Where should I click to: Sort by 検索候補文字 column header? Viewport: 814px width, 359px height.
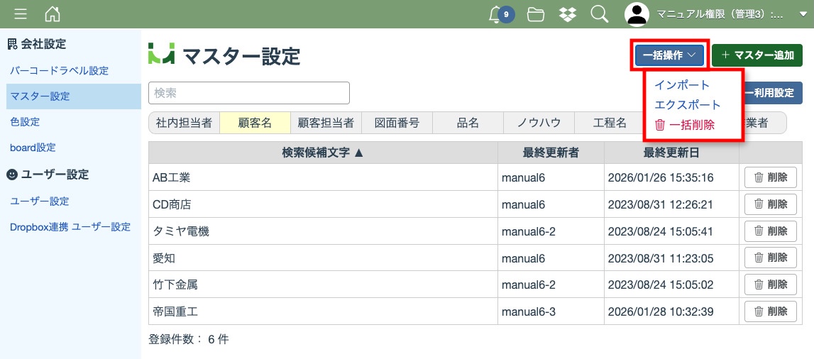[323, 152]
